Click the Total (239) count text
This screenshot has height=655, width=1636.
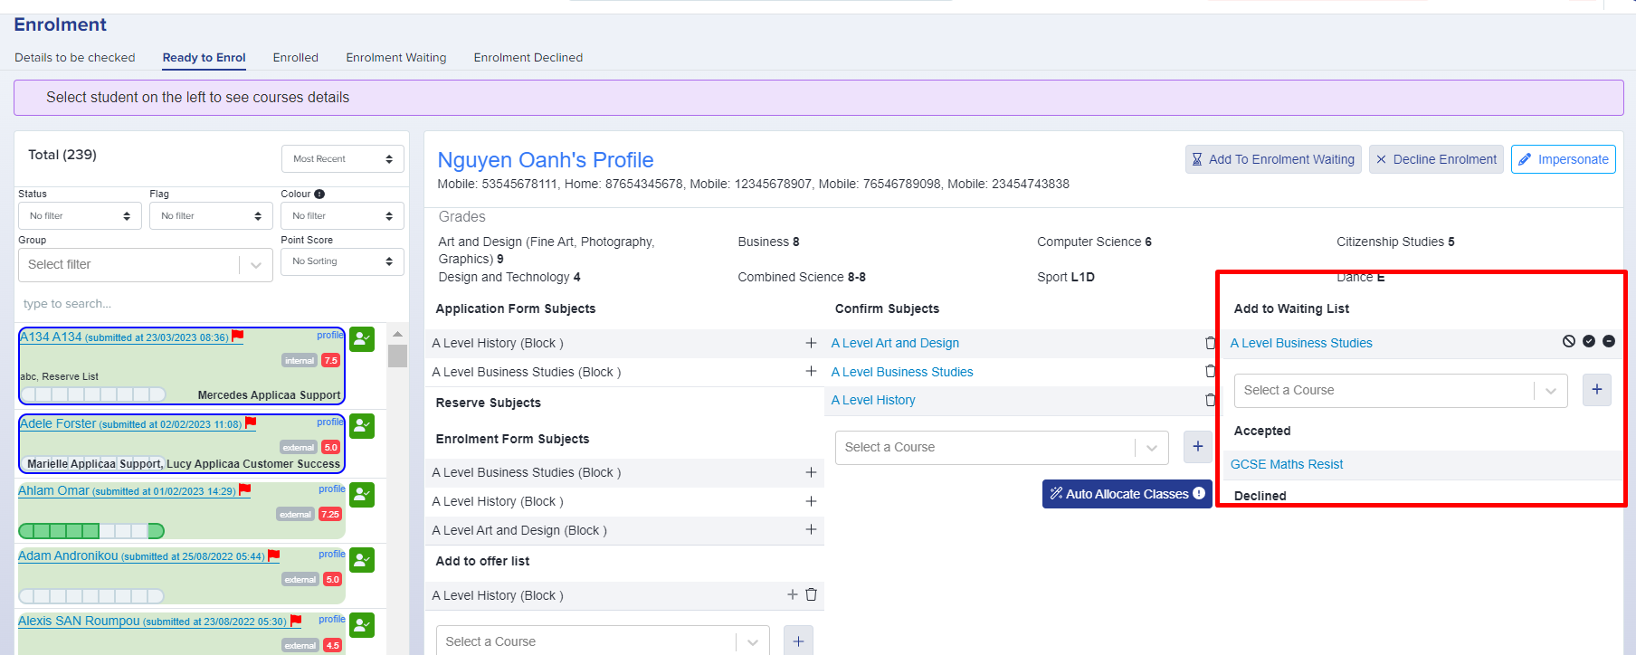coord(62,155)
